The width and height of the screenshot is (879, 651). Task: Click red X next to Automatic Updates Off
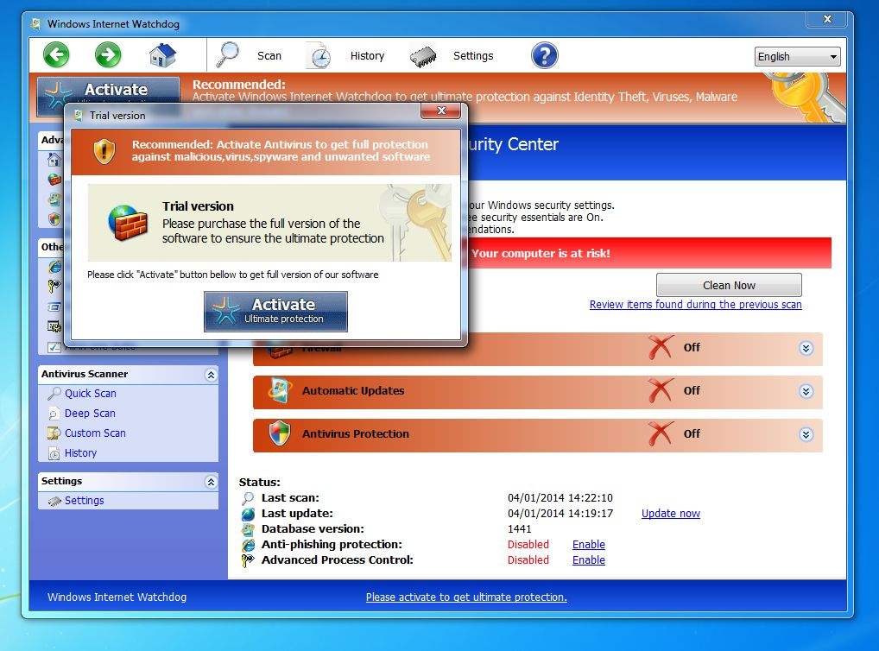[x=661, y=390]
